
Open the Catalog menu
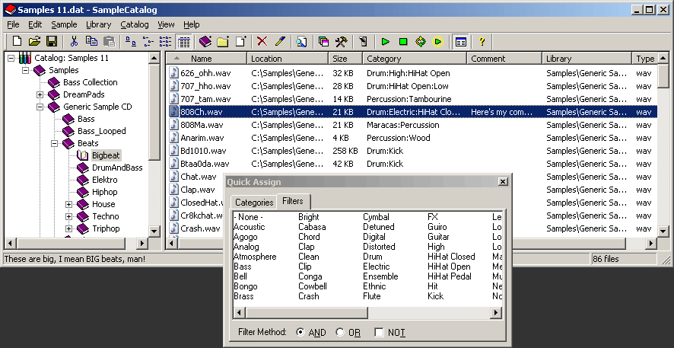pyautogui.click(x=135, y=24)
